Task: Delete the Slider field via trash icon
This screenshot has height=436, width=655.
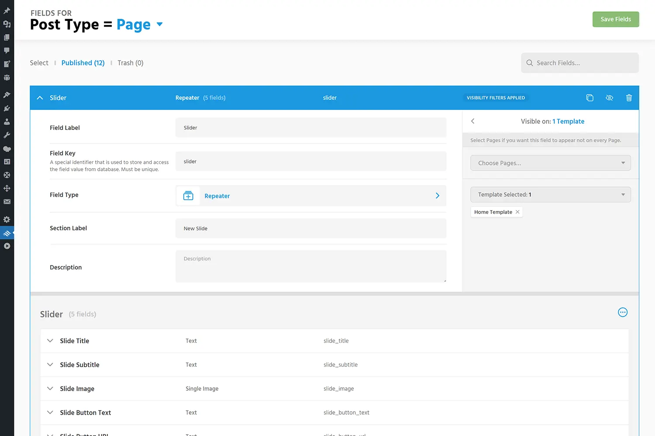Action: 629,98
